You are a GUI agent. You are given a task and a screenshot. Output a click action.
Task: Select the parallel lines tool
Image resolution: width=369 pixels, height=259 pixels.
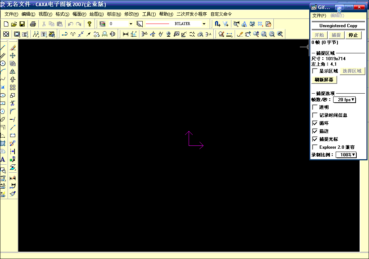pyautogui.click(x=3, y=55)
